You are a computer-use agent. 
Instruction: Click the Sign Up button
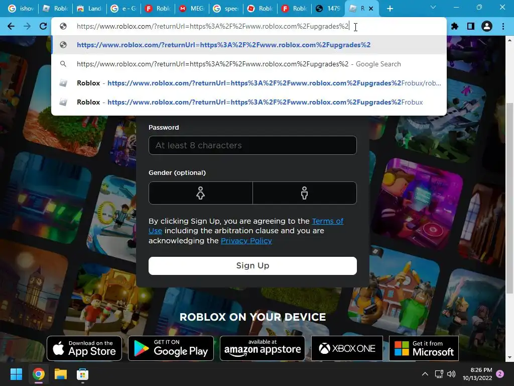tap(252, 265)
